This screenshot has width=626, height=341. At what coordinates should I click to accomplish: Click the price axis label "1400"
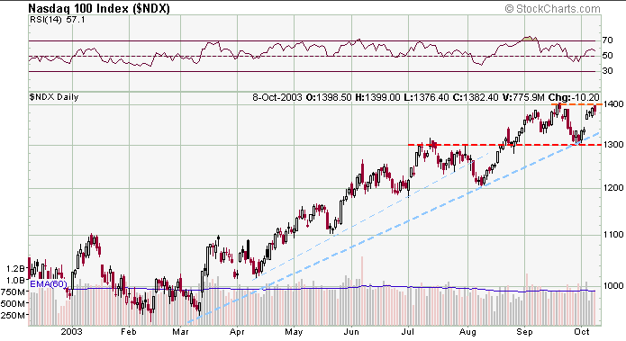click(x=613, y=104)
